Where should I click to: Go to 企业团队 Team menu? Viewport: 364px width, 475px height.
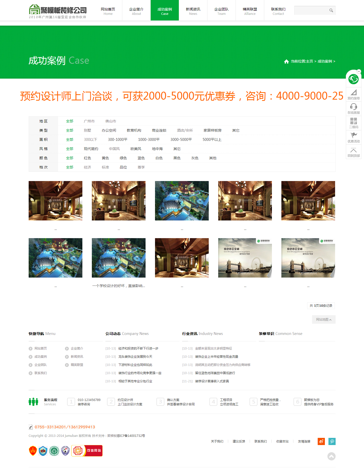coord(221,11)
